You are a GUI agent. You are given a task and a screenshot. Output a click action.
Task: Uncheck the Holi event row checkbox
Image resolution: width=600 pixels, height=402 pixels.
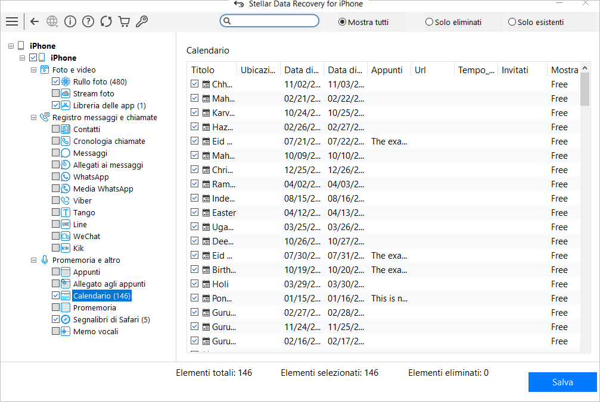194,284
